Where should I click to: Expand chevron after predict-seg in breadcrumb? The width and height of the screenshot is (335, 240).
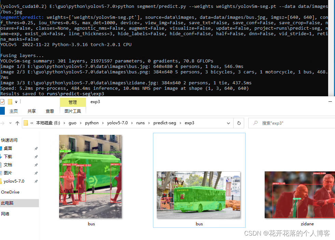pos(180,123)
